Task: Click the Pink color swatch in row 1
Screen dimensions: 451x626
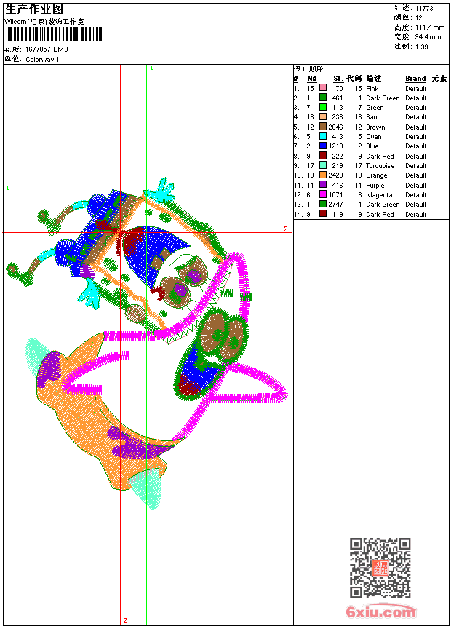Action: pos(323,88)
